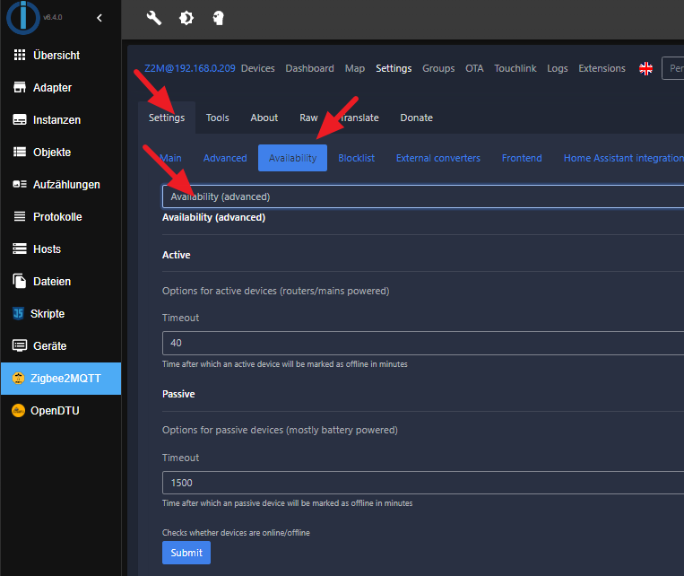
Task: Click the Übersicht grid icon
Action: point(20,55)
